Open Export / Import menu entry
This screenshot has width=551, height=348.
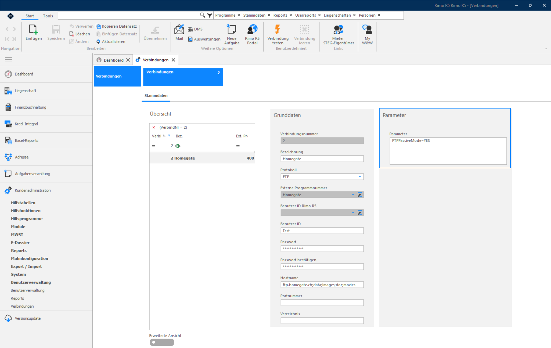click(26, 266)
